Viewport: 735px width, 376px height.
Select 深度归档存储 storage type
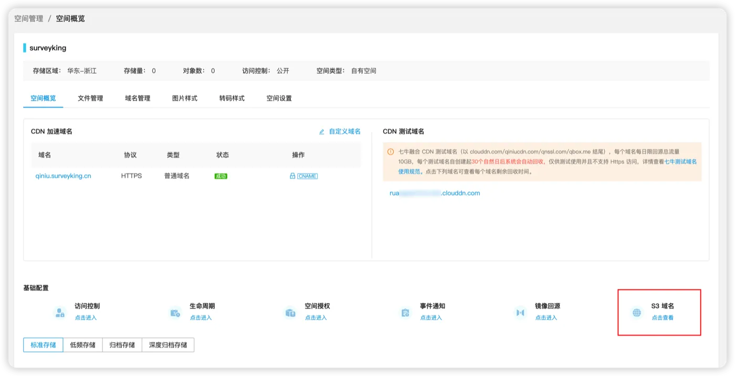168,345
